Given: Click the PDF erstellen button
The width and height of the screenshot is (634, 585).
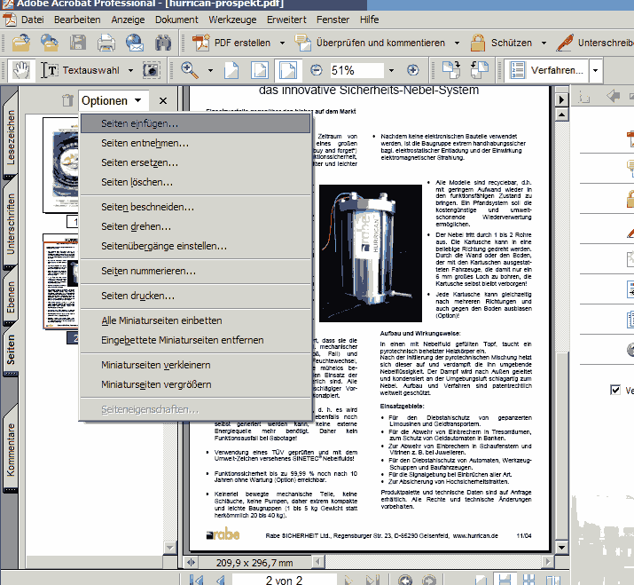Looking at the screenshot, I should 231,43.
